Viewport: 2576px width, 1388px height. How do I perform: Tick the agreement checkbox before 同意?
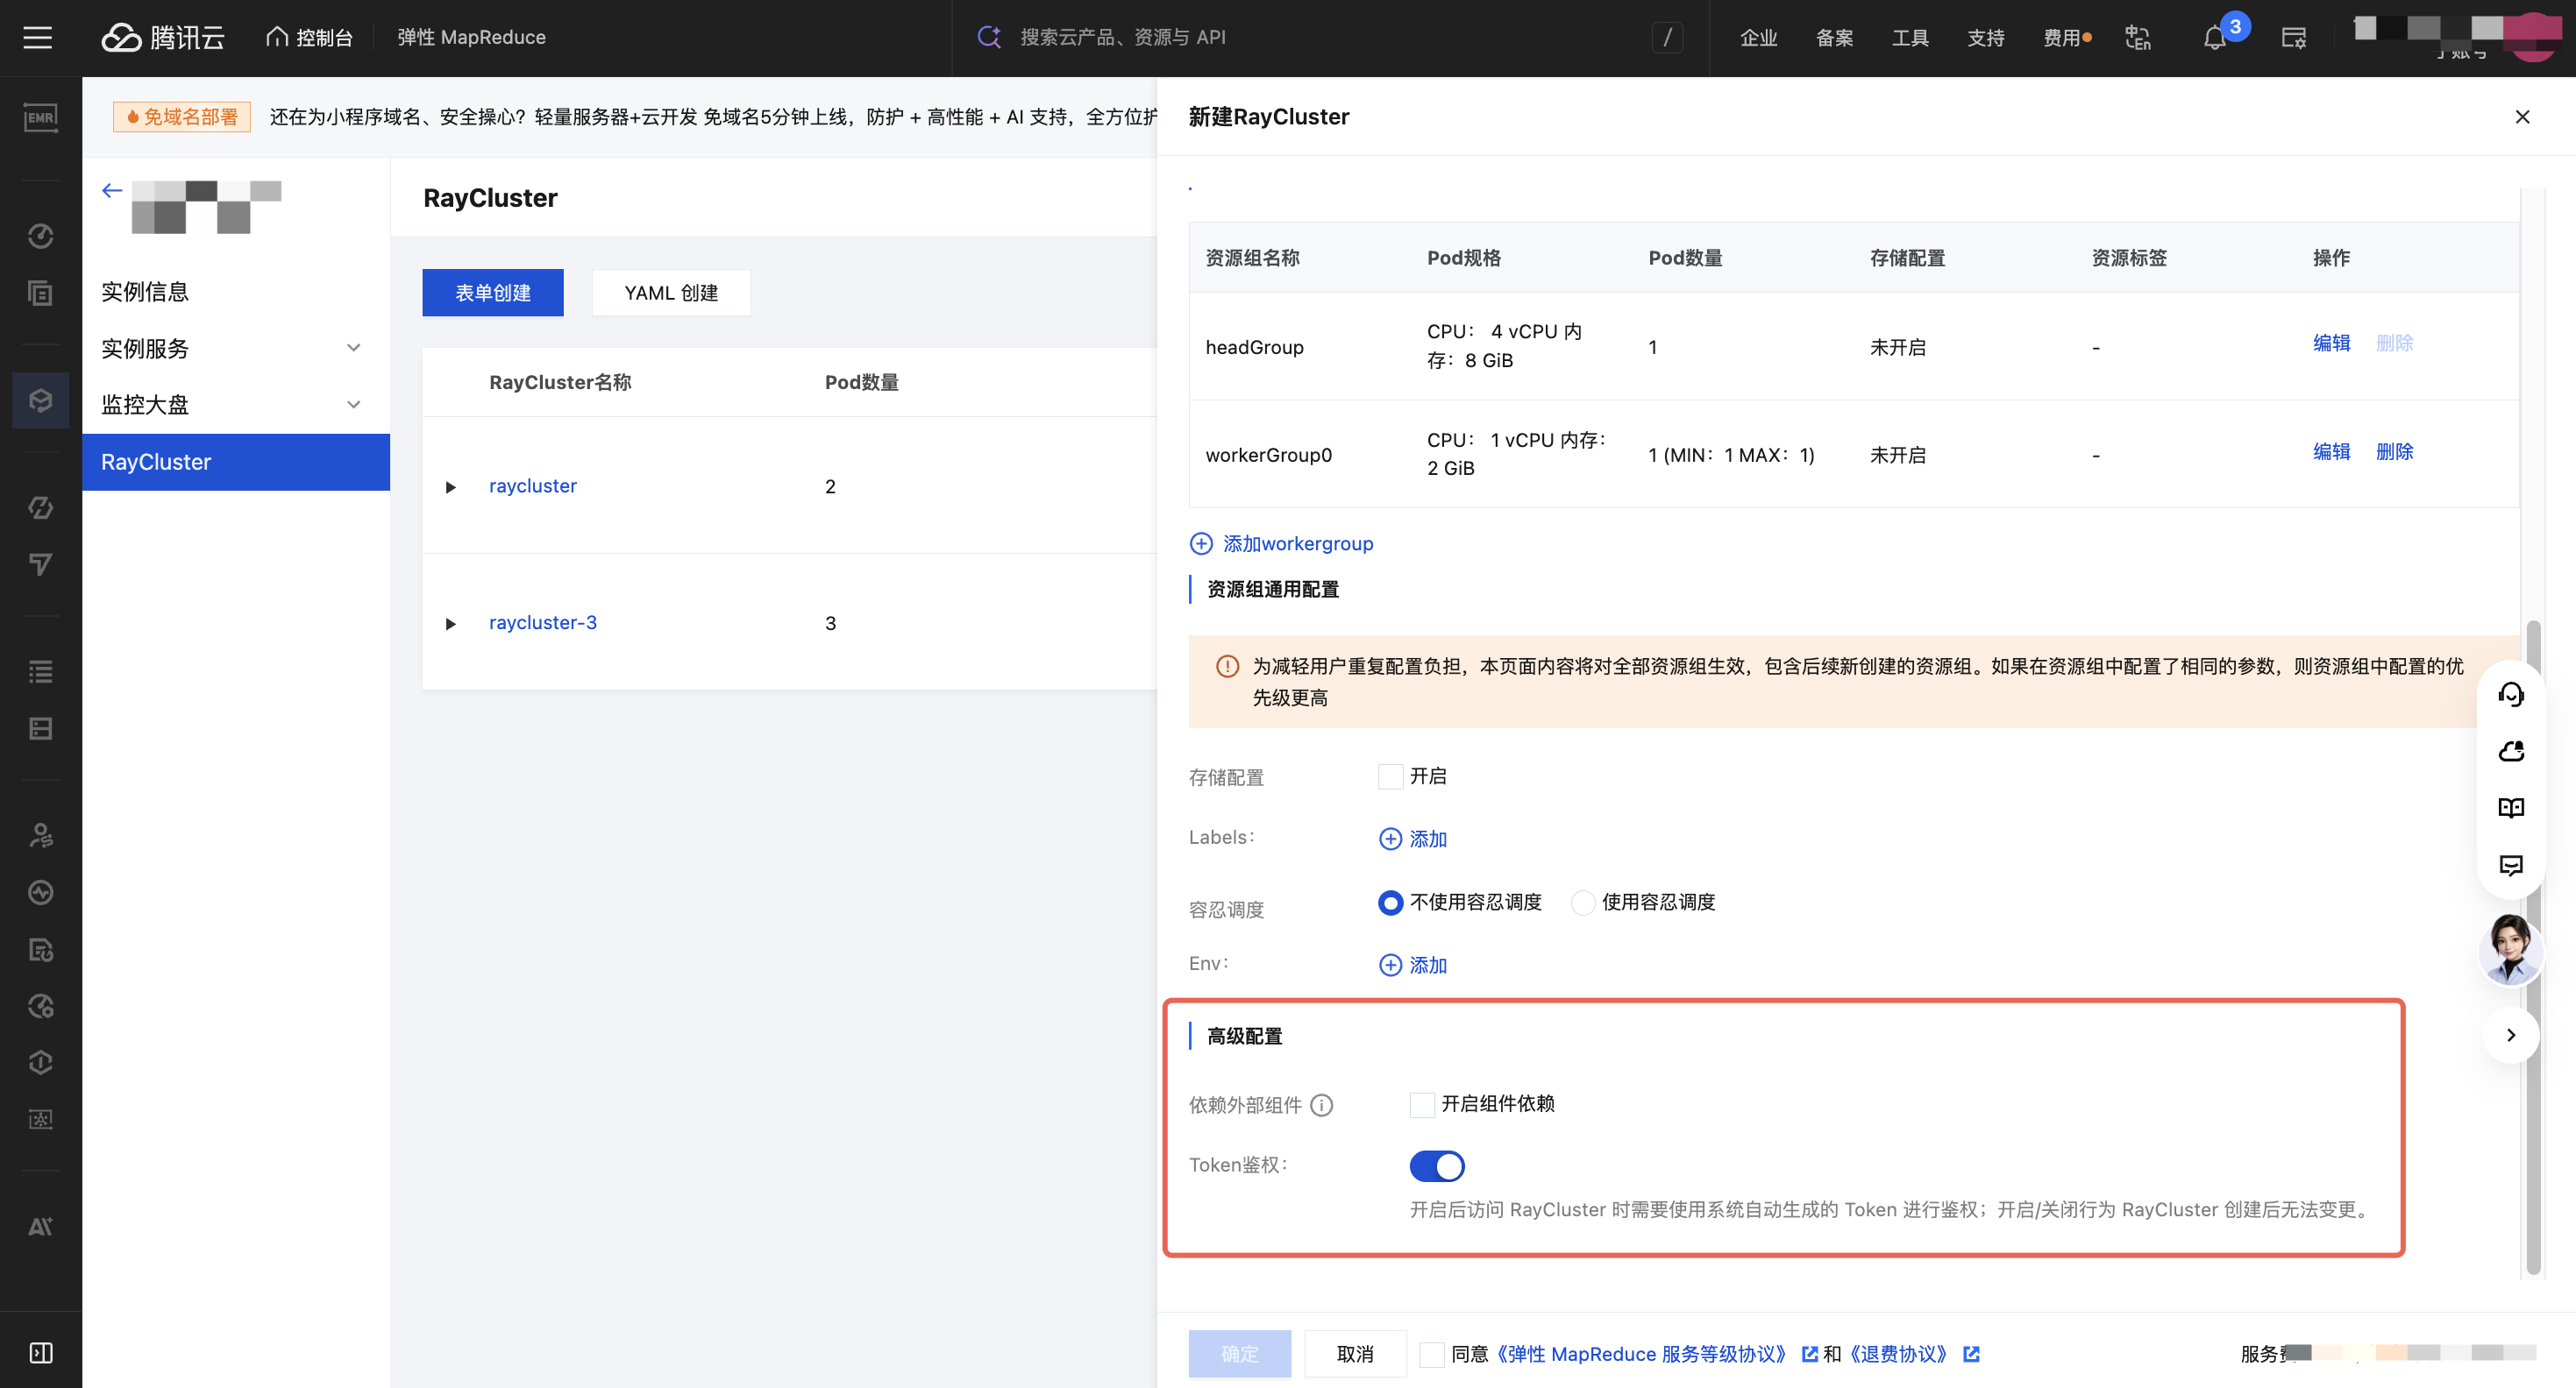[1432, 1354]
